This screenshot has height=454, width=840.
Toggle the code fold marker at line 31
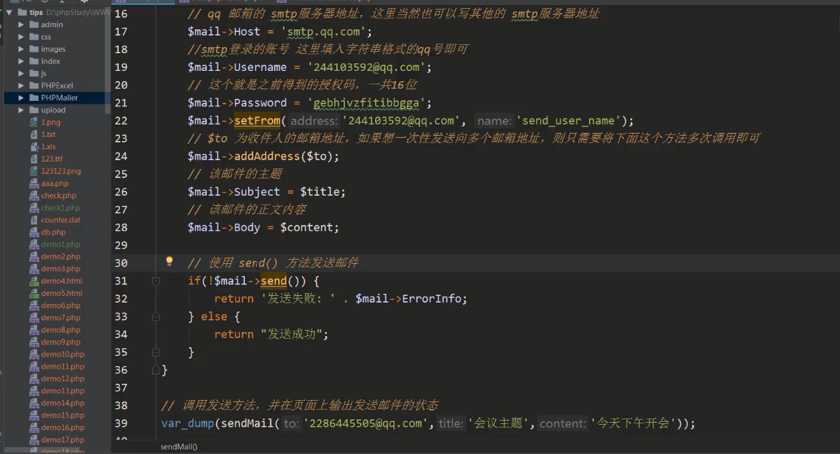[x=155, y=281]
